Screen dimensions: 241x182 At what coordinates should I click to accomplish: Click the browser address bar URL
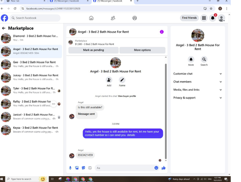click(x=54, y=9)
